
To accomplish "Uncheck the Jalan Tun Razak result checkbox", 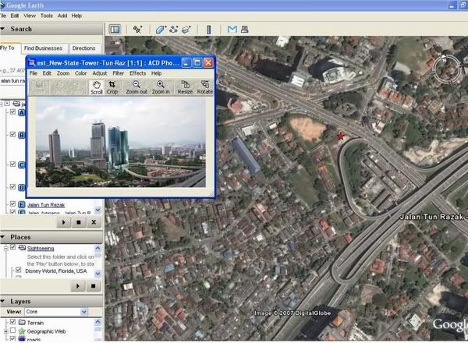I will pos(12,204).
